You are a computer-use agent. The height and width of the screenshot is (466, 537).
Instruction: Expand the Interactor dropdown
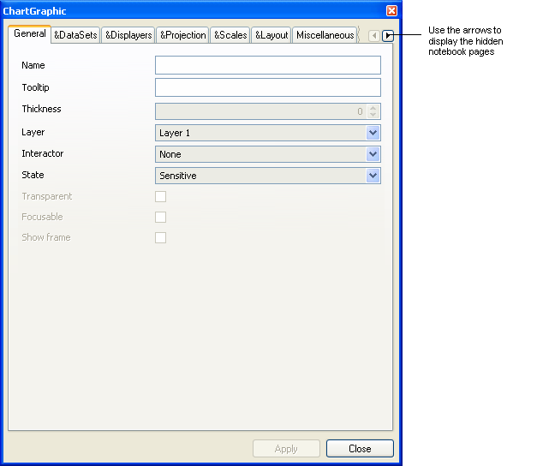[x=373, y=154]
